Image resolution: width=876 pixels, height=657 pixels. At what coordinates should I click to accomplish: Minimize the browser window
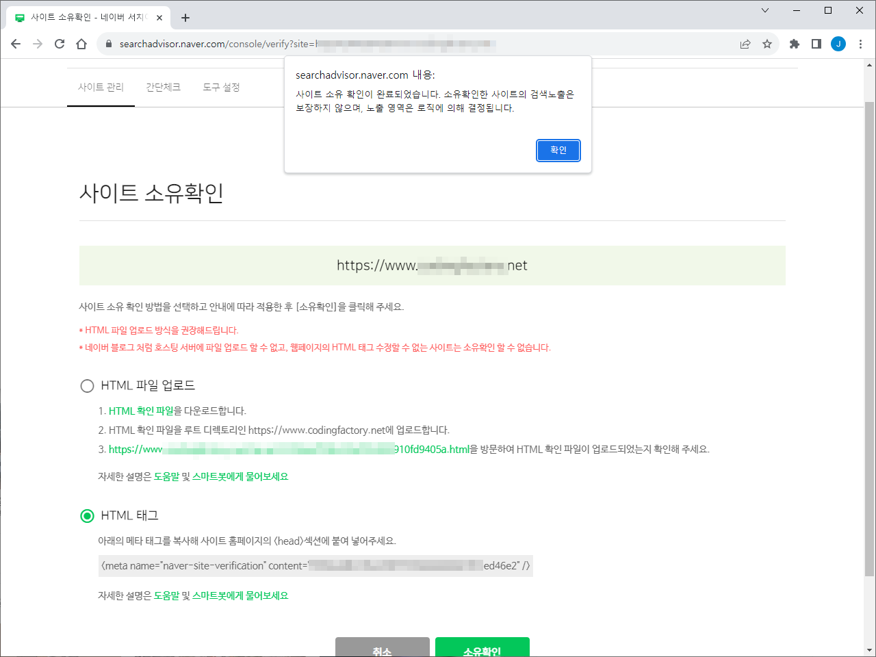coord(797,10)
